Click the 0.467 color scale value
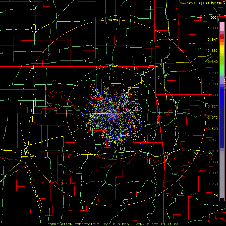 click(x=213, y=140)
